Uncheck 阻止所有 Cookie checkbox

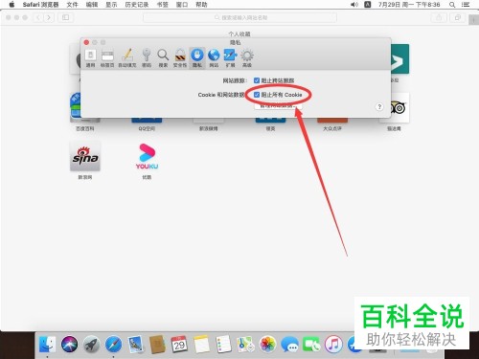257,95
